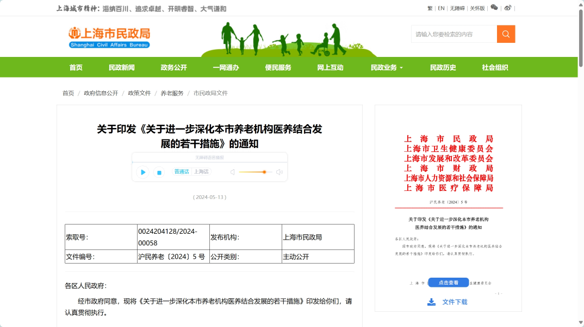Open the 政务公开 navigation menu

pos(173,68)
